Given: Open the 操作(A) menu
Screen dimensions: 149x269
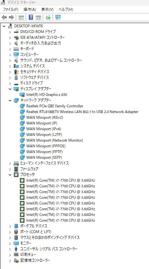Looking at the screenshot, I should click(x=30, y=10).
